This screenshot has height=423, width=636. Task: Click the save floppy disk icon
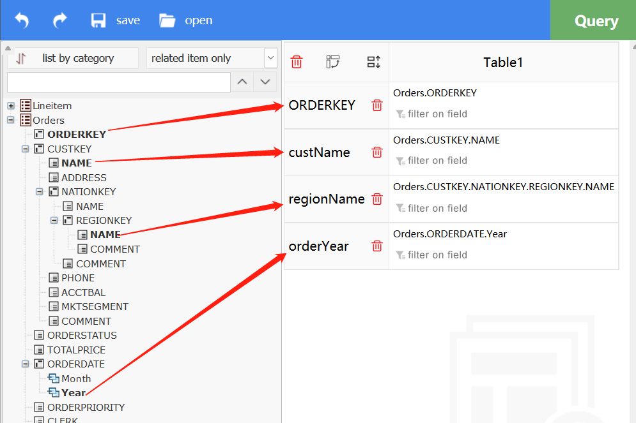pyautogui.click(x=98, y=20)
